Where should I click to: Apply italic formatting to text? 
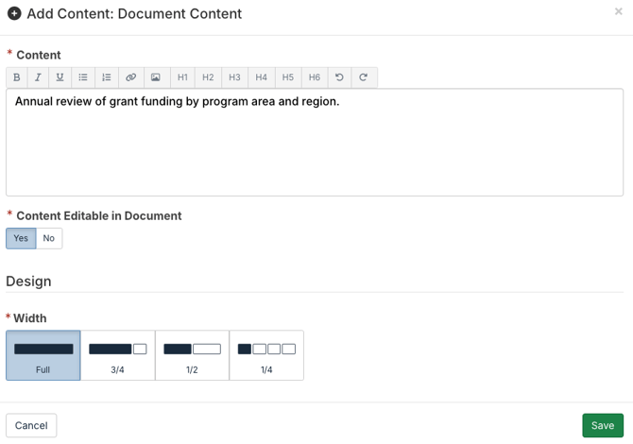39,77
